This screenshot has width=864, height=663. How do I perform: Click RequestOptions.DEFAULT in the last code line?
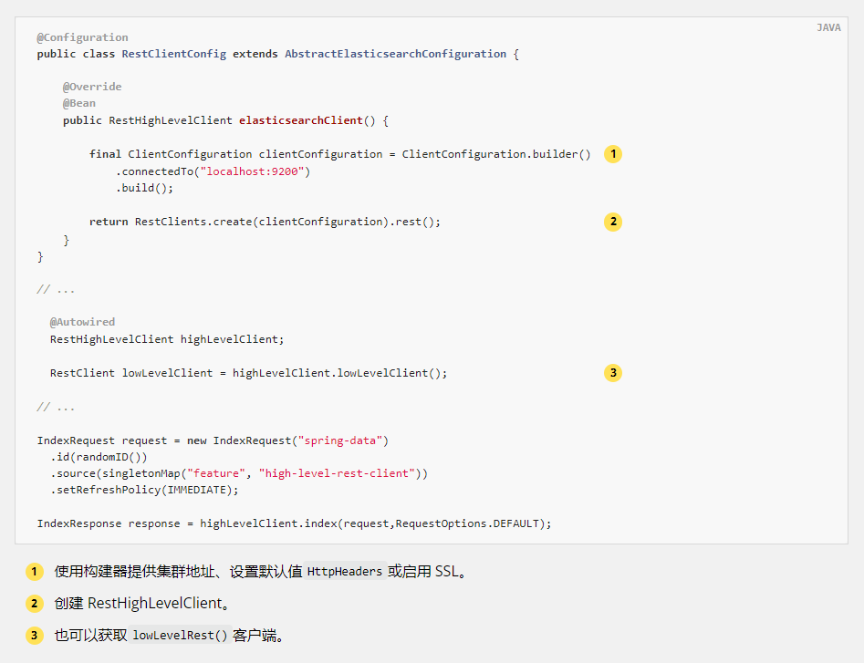pyautogui.click(x=467, y=523)
